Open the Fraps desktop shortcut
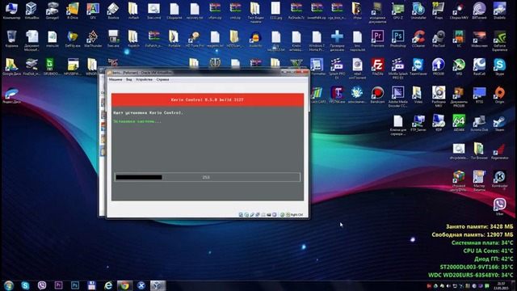This screenshot has width=517, height=291. (x=439, y=11)
